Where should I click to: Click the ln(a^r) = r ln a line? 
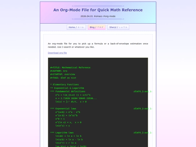coord(66,143)
